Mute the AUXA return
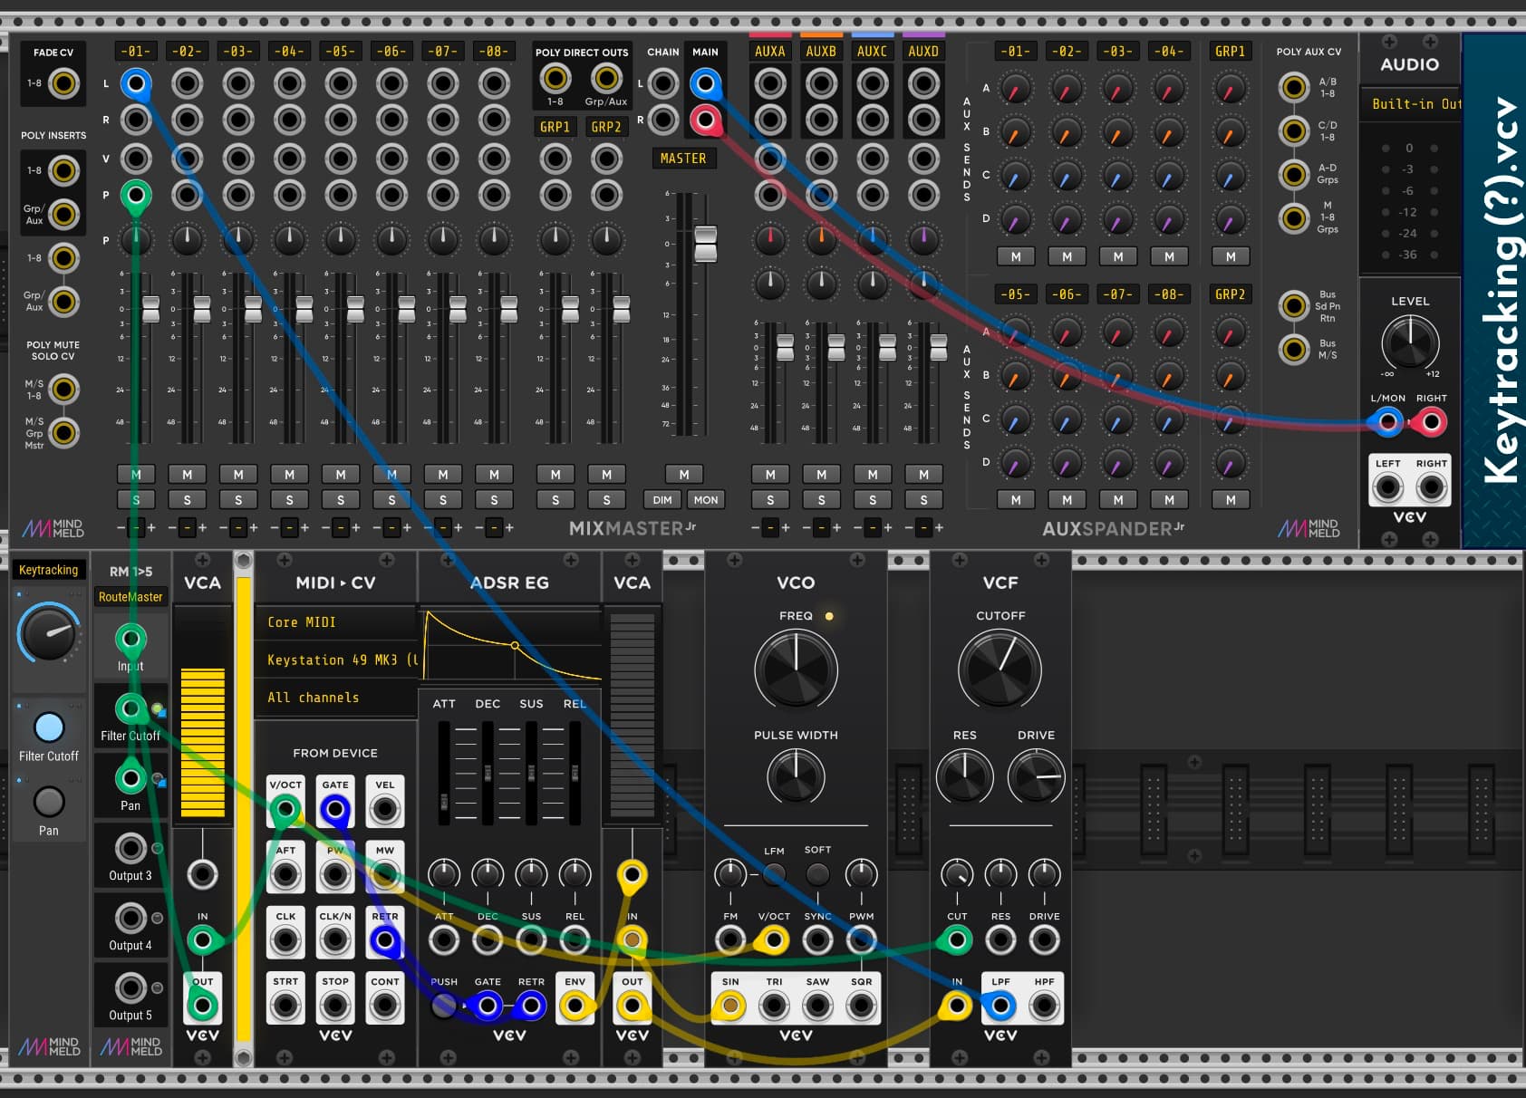This screenshot has height=1098, width=1526. pos(770,474)
